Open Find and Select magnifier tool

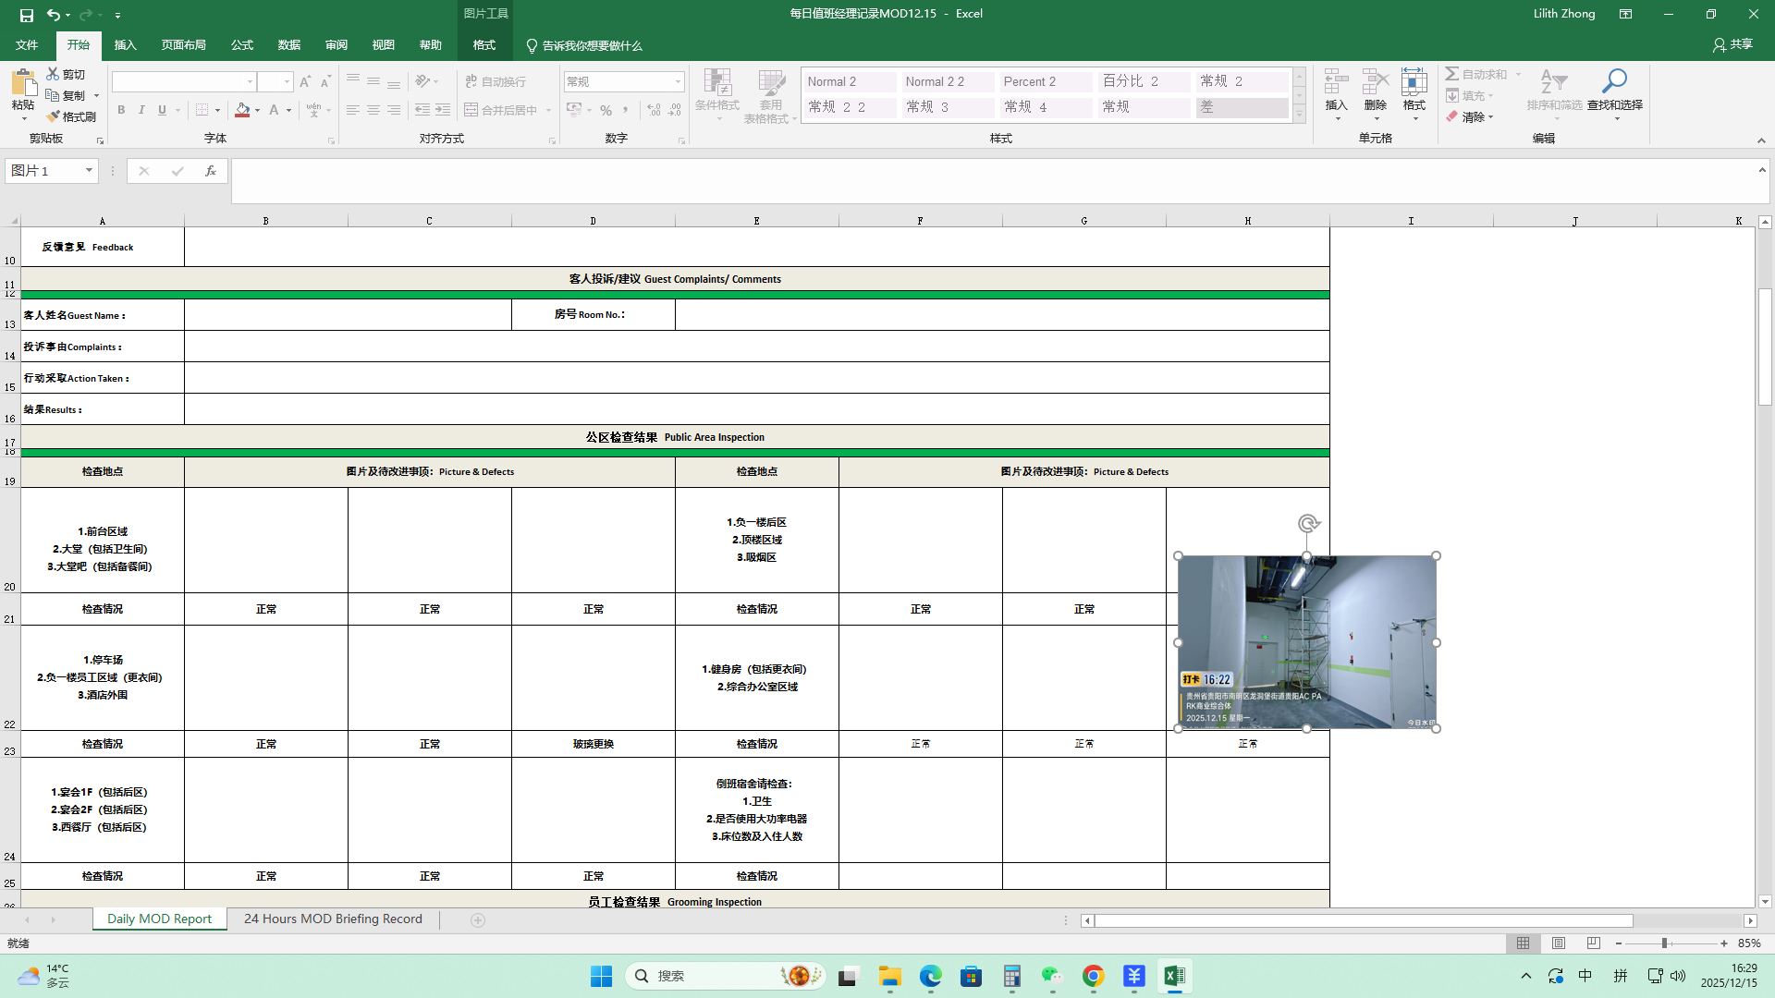point(1614,81)
